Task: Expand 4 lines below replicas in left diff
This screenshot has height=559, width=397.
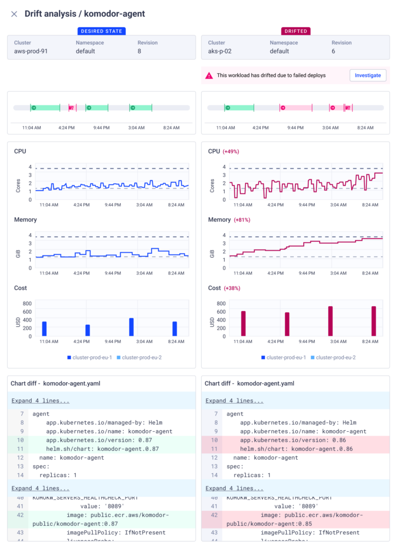Action: (x=40, y=489)
